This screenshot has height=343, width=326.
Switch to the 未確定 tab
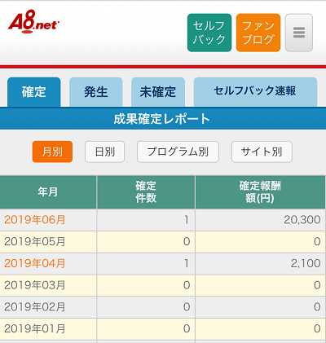(158, 92)
